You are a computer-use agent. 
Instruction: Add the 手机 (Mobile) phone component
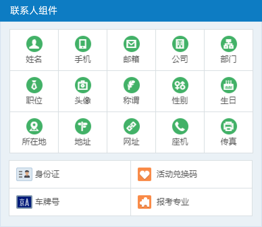(83, 44)
